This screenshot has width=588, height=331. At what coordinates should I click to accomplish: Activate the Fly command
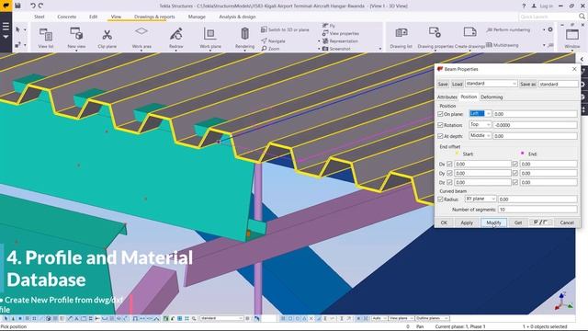click(329, 26)
